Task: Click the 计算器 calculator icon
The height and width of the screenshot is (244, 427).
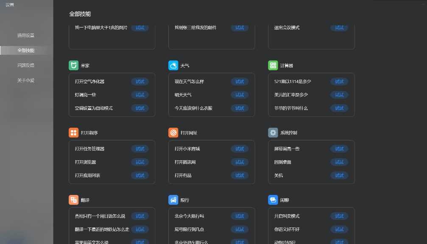Action: pos(273,66)
